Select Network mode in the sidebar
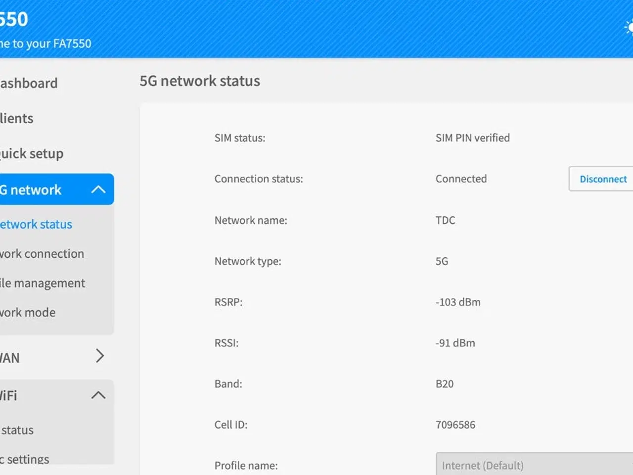This screenshot has height=475, width=633. [x=28, y=312]
